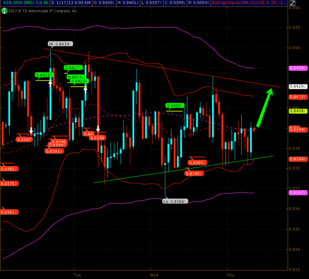Viewport: 309px width, 279px height.
Task: Click the green 0.8408 order label
Action: (175, 106)
